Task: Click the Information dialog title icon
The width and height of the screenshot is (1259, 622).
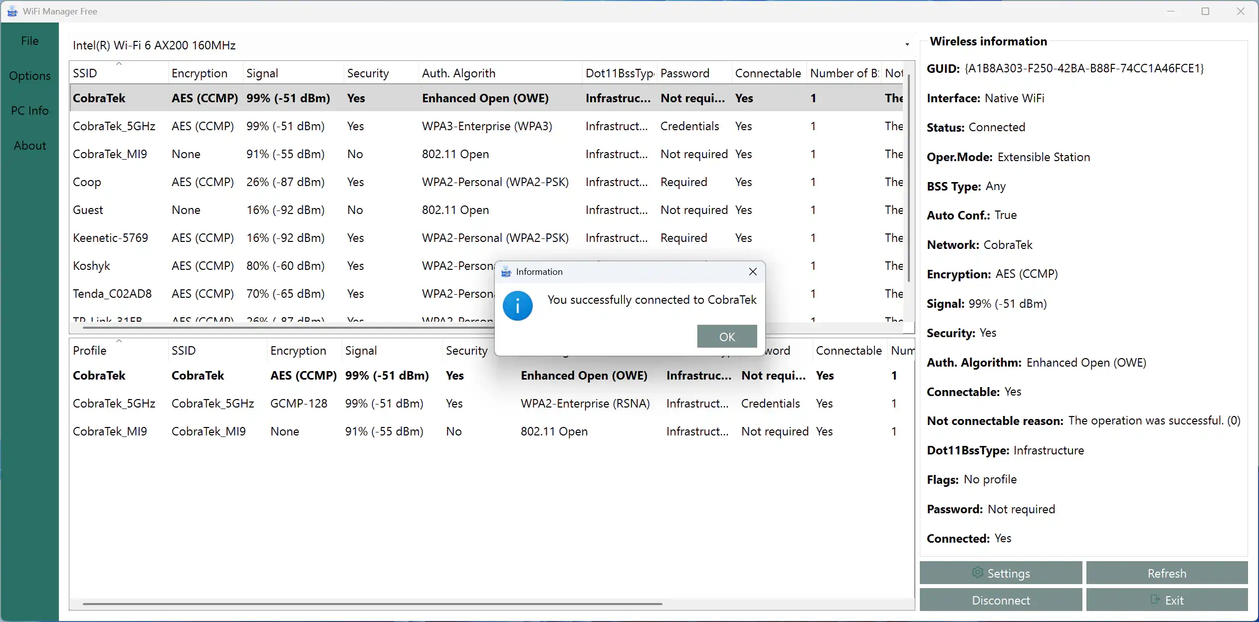Action: pyautogui.click(x=506, y=272)
